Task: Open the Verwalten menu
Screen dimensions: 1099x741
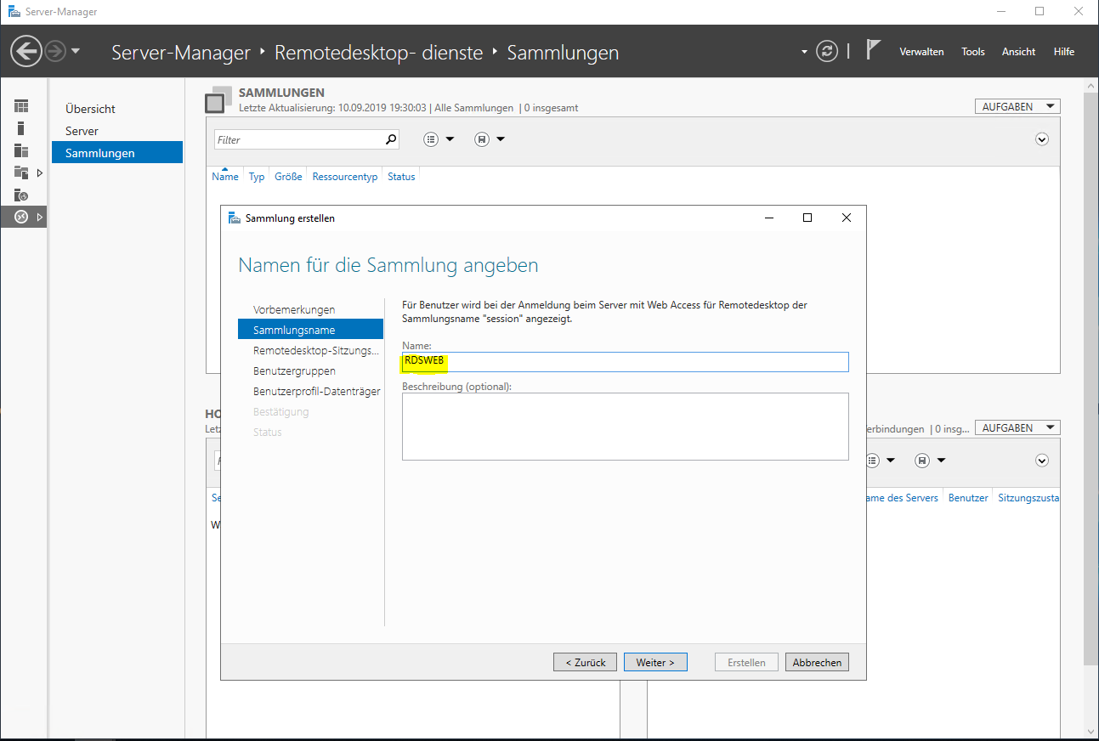Action: [921, 52]
